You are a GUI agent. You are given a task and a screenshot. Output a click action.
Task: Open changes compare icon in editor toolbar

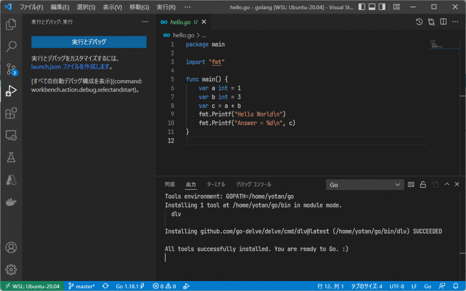431,22
